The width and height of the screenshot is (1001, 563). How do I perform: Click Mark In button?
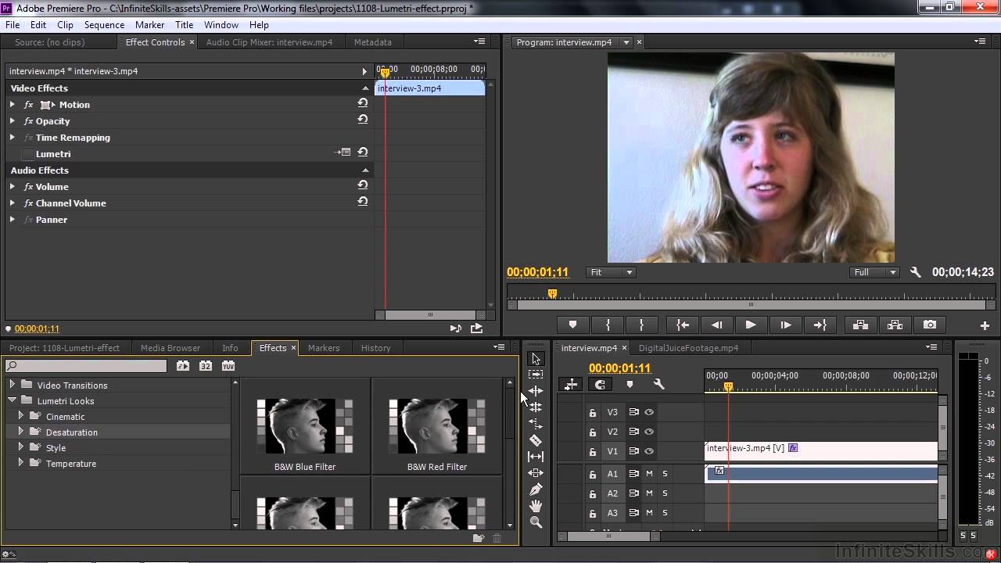click(x=608, y=325)
